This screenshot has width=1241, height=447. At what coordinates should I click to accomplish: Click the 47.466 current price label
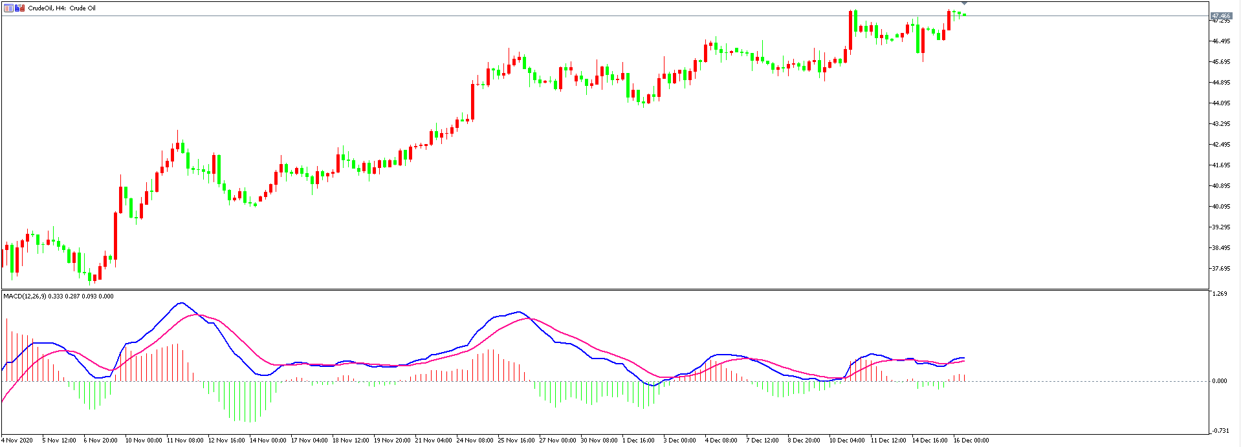(1220, 16)
